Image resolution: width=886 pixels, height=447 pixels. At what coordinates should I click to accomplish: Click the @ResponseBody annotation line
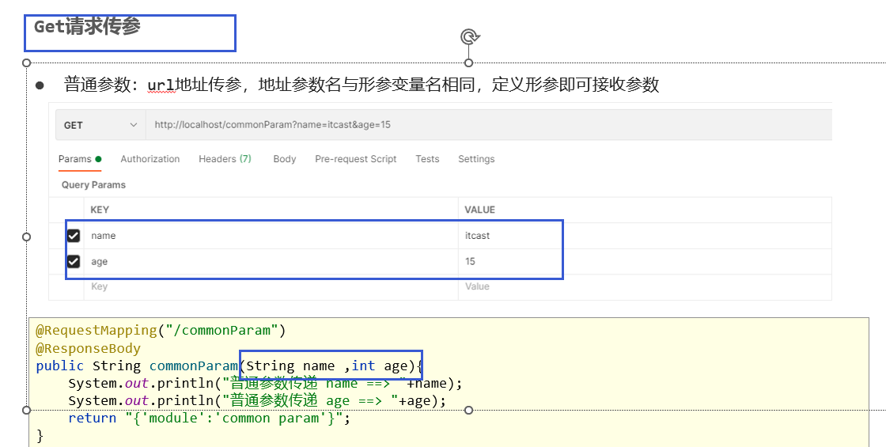(88, 348)
